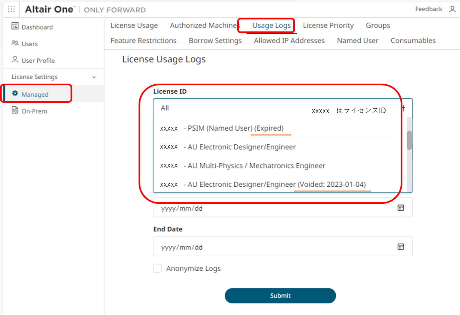This screenshot has width=460, height=315.
Task: Switch to the License Priority tab
Action: [328, 26]
